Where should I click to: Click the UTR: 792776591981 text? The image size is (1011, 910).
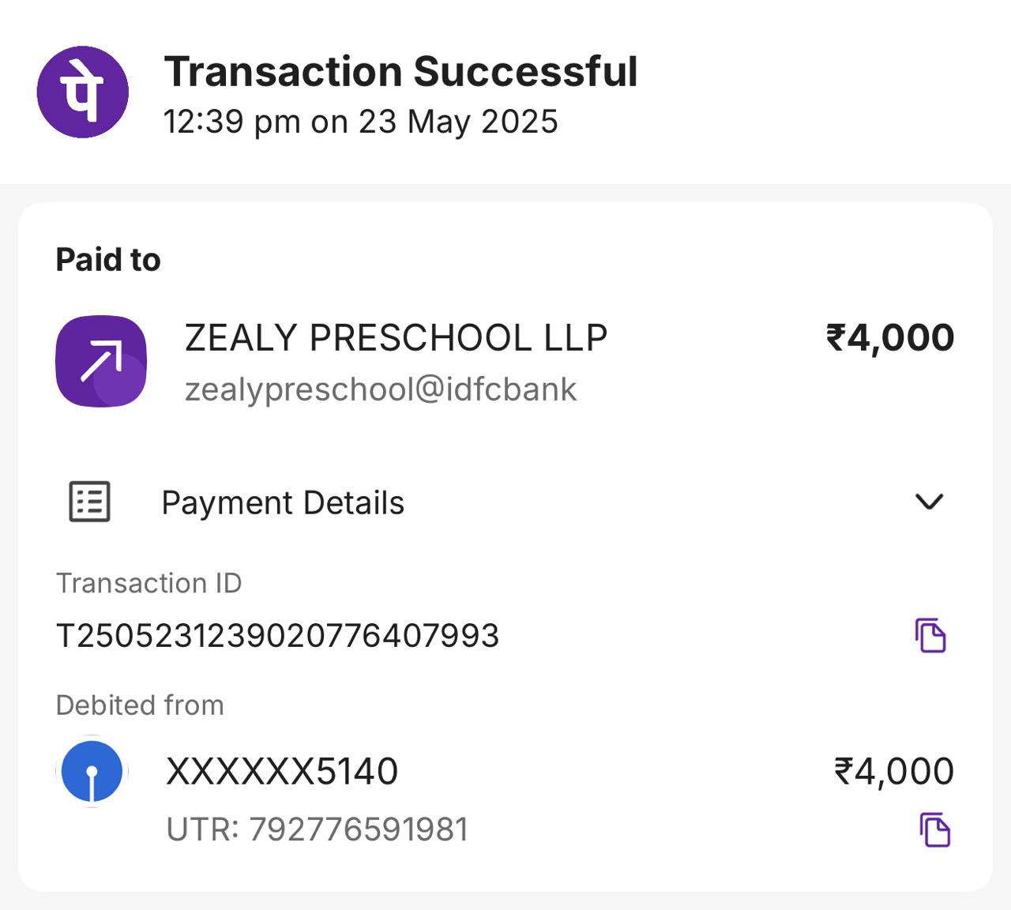tap(318, 829)
